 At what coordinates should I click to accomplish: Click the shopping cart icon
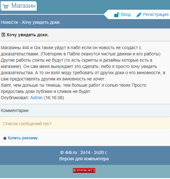[6, 6]
